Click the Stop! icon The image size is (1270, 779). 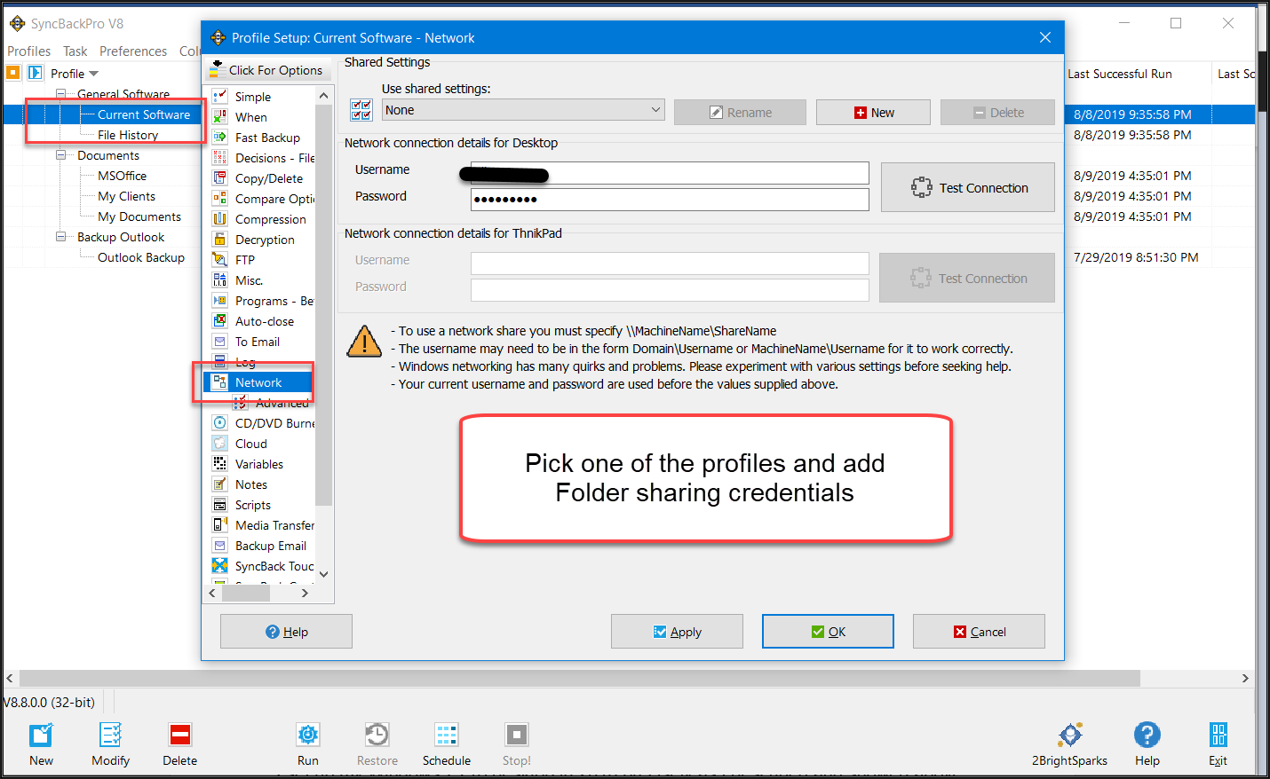tap(517, 736)
